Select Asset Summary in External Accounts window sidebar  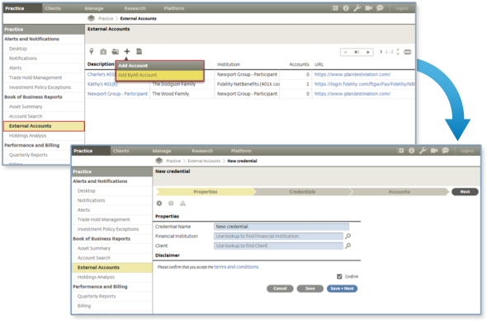pos(26,106)
